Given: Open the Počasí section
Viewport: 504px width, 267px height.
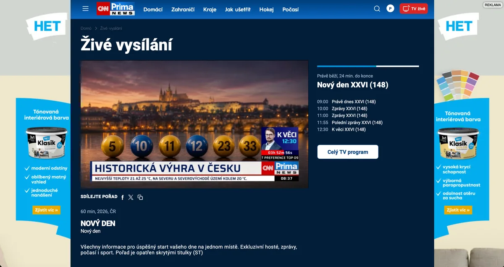Looking at the screenshot, I should [291, 10].
